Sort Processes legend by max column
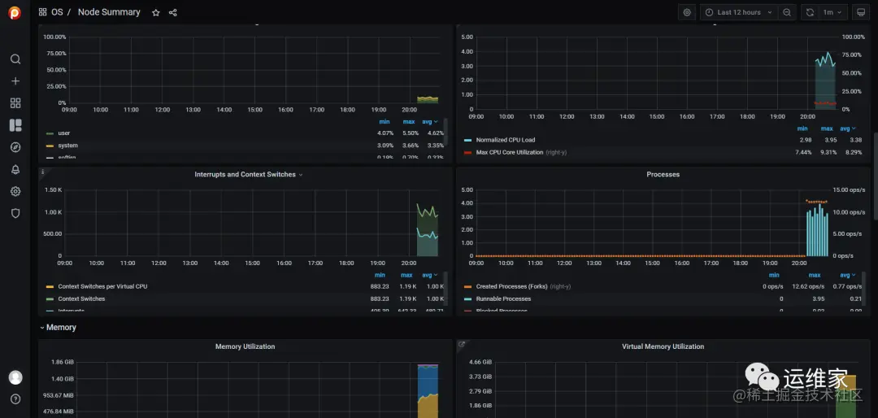This screenshot has height=418, width=878. coord(814,275)
